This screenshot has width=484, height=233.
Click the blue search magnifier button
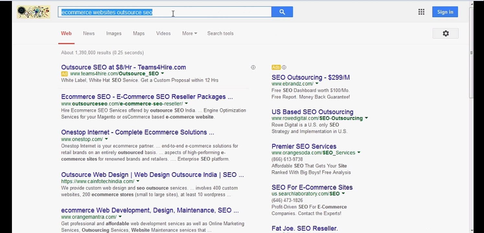282,12
